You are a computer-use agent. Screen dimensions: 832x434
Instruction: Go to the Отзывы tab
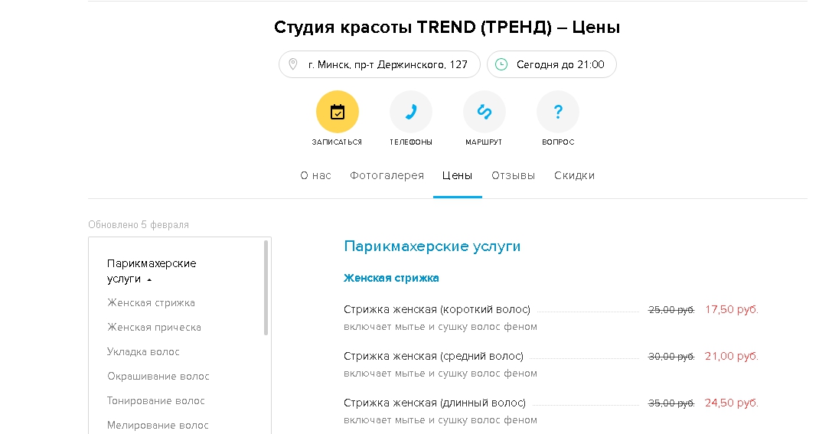pos(513,176)
